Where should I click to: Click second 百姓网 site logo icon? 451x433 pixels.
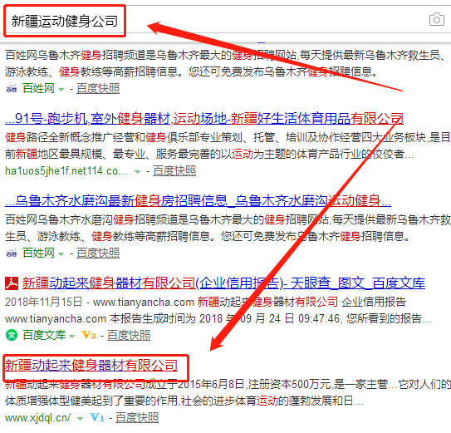[x=12, y=253]
